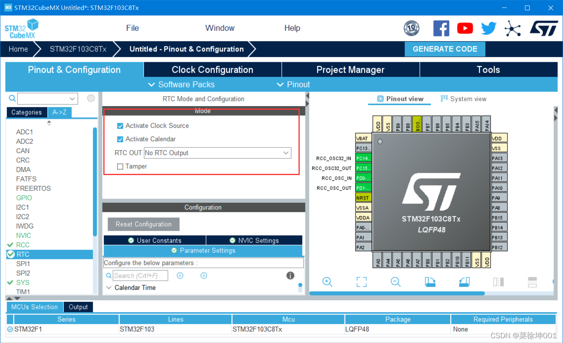Expand the Software Packs menu

(x=181, y=84)
